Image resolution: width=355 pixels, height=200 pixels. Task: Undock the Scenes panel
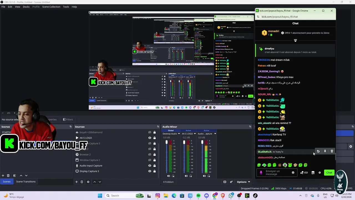click(70, 127)
